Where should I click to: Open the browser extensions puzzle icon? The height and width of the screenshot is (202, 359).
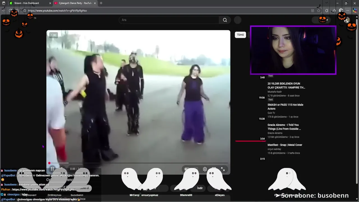pyautogui.click(x=327, y=11)
